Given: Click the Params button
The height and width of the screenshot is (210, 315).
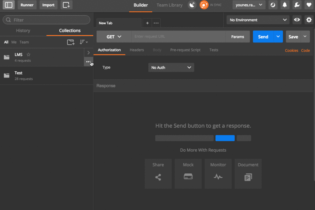Looking at the screenshot, I should coord(238,37).
